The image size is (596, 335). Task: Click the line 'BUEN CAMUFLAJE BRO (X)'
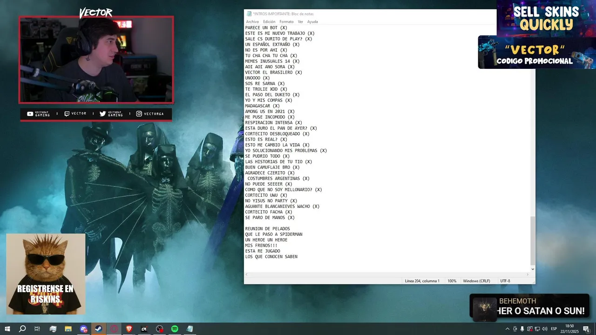point(272,167)
